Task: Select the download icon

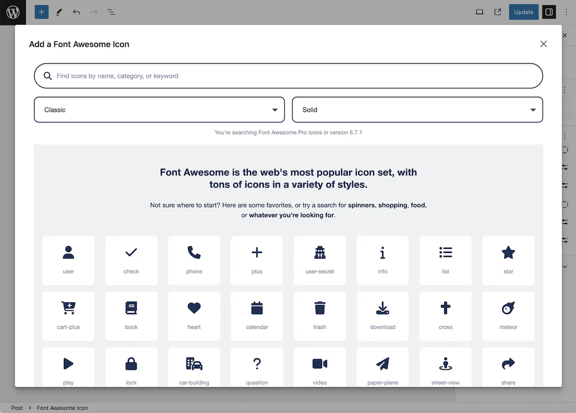Action: 383,316
